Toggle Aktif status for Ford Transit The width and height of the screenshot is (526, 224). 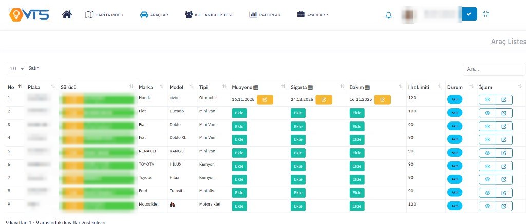[x=455, y=192]
